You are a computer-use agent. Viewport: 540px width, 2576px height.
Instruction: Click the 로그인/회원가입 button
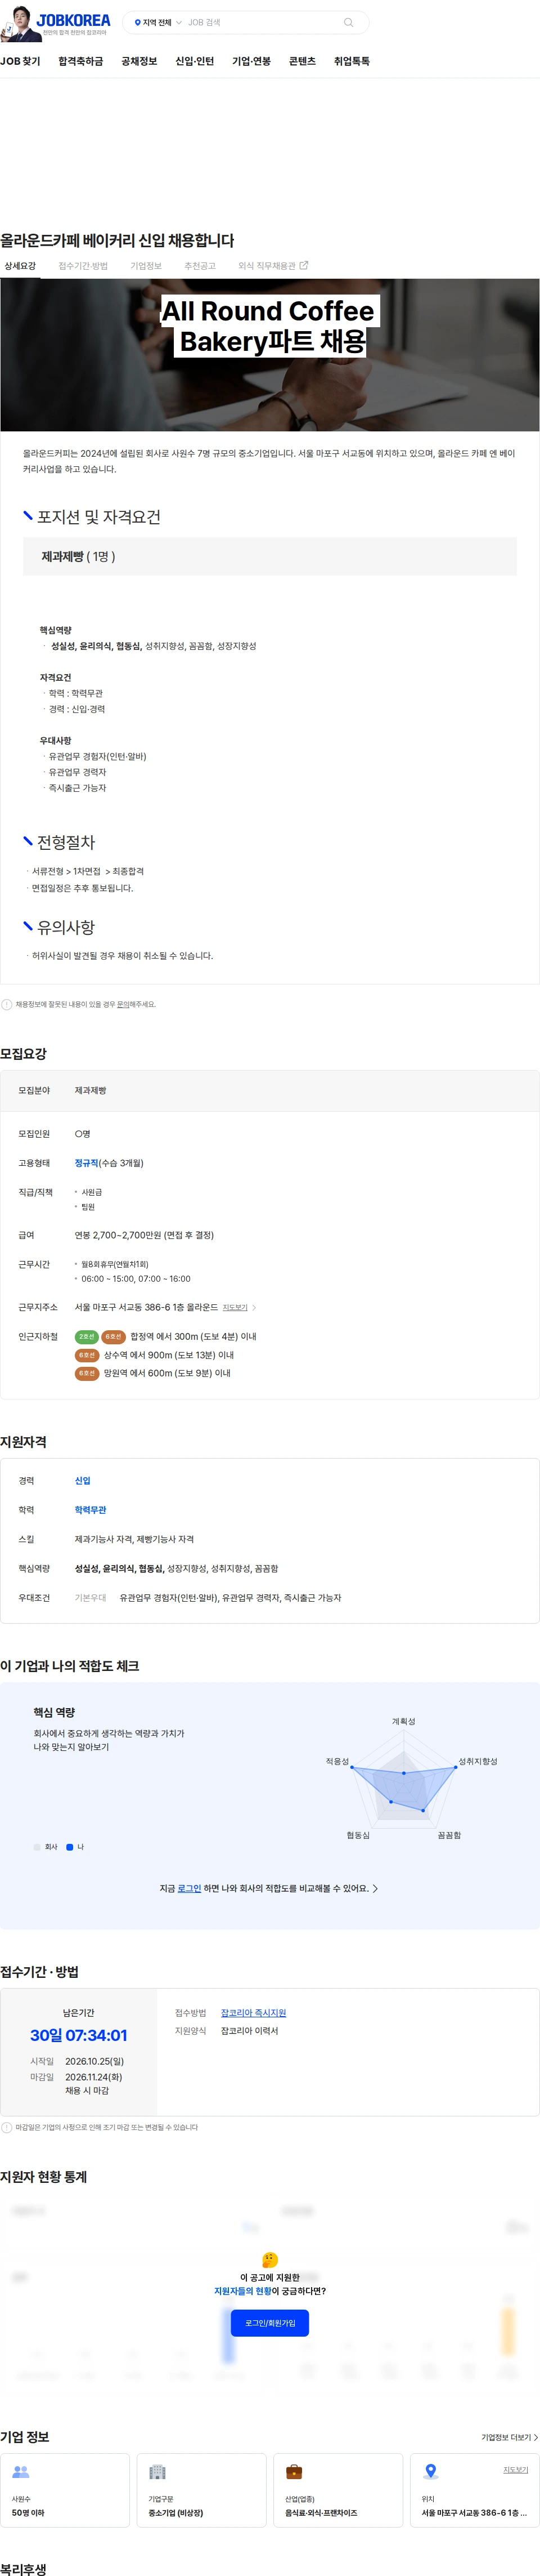click(x=269, y=2323)
